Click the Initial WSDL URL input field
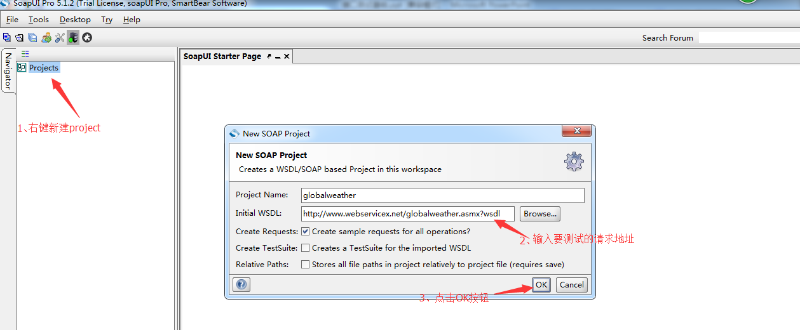 point(408,214)
